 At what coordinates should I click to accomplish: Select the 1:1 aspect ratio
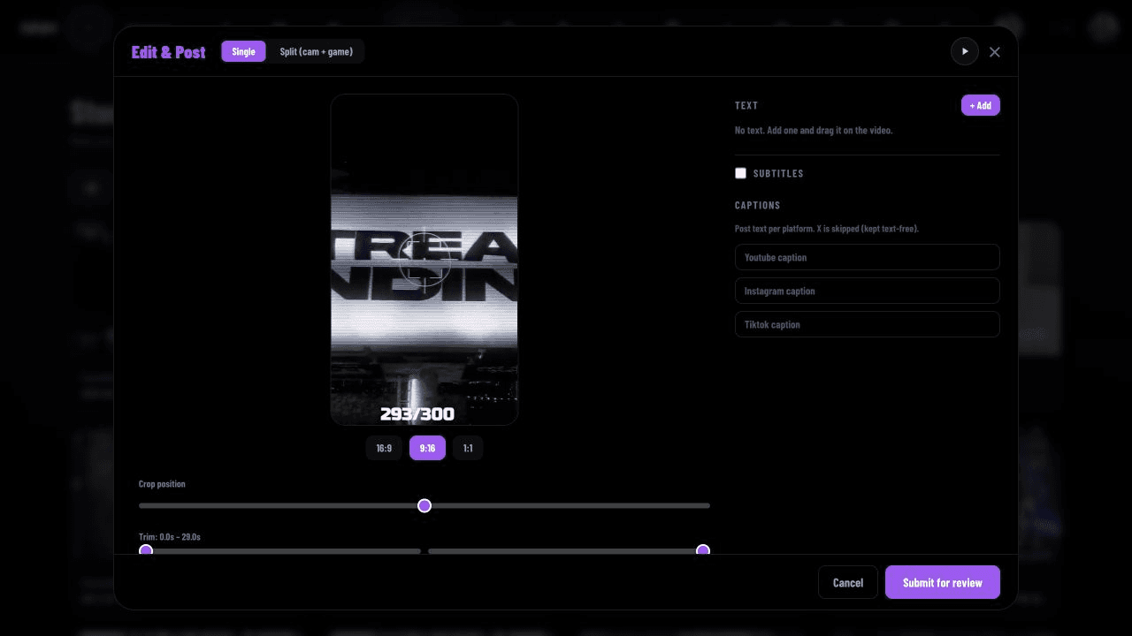[x=468, y=448]
